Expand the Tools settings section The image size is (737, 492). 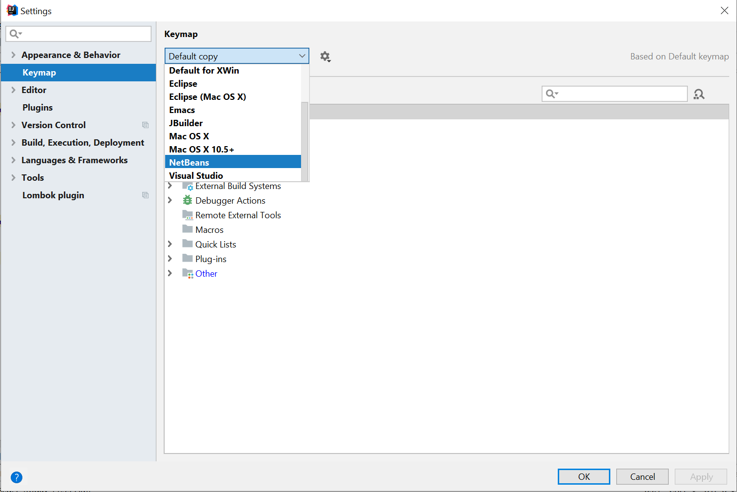(13, 178)
